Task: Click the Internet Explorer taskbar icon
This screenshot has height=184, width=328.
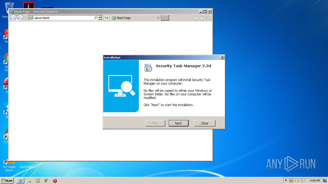Action: click(x=20, y=181)
